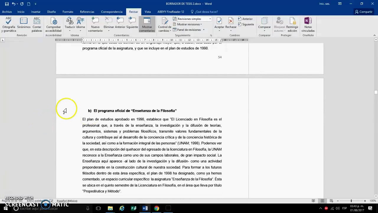Click Bloquear autores

point(279,25)
